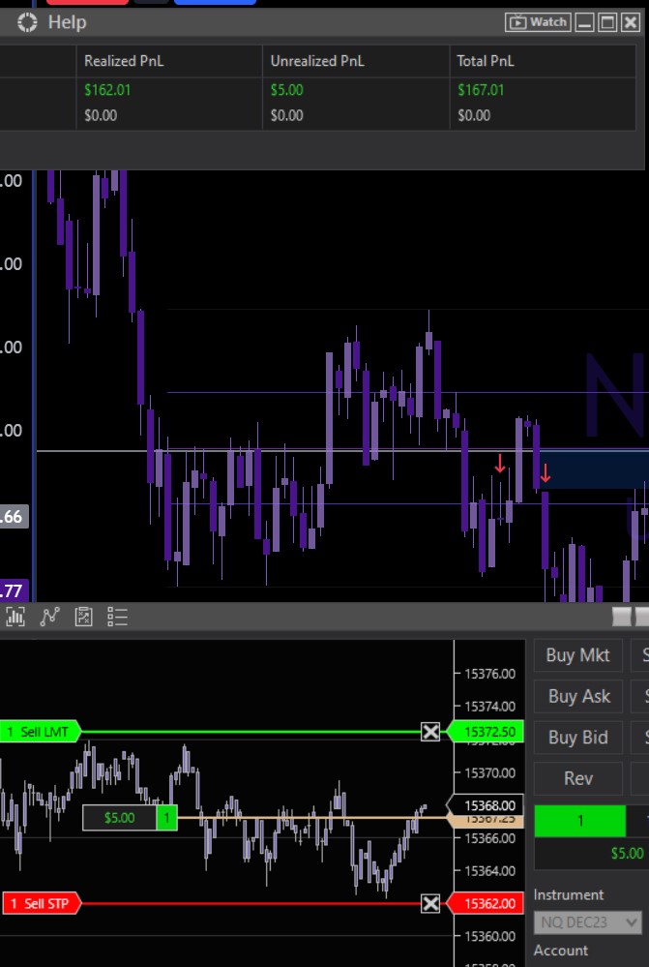Screen dimensions: 649x967
Task: Click the $167.01 total PnL value
Action: click(x=482, y=90)
